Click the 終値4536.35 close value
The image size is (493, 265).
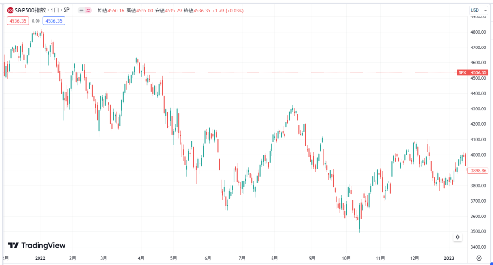(197, 11)
